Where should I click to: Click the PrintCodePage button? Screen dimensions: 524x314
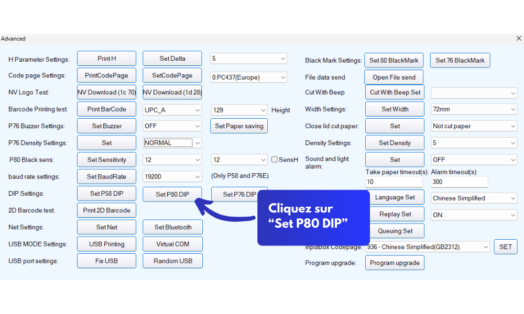(106, 75)
